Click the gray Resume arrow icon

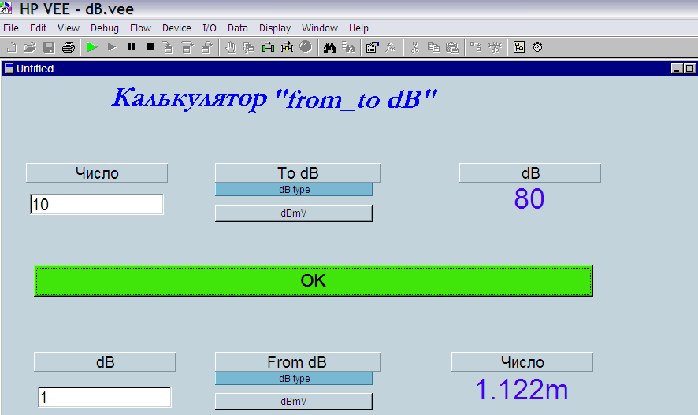point(112,47)
